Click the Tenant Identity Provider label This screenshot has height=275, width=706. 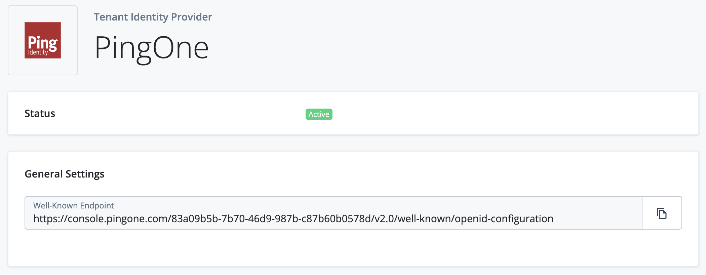pyautogui.click(x=153, y=17)
